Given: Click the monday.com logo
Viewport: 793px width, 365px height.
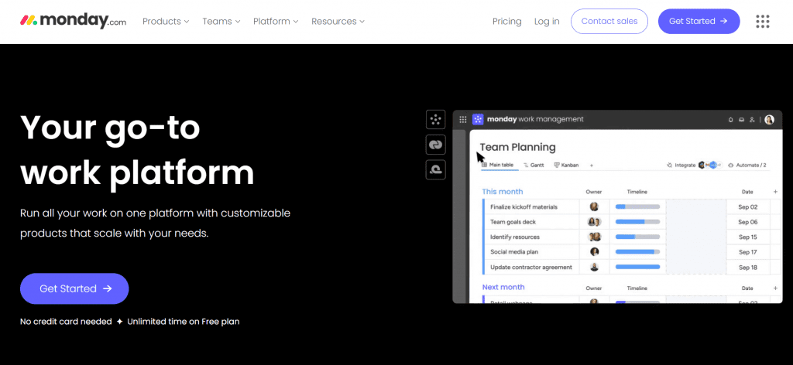Looking at the screenshot, I should point(74,21).
